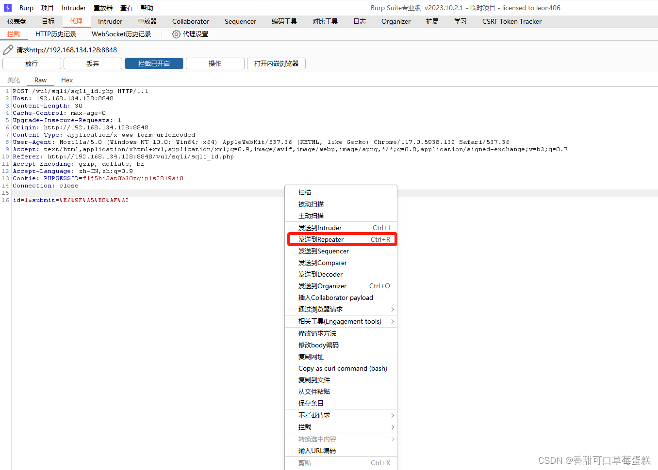Select the Raw view tab
The image size is (658, 470).
coord(41,80)
